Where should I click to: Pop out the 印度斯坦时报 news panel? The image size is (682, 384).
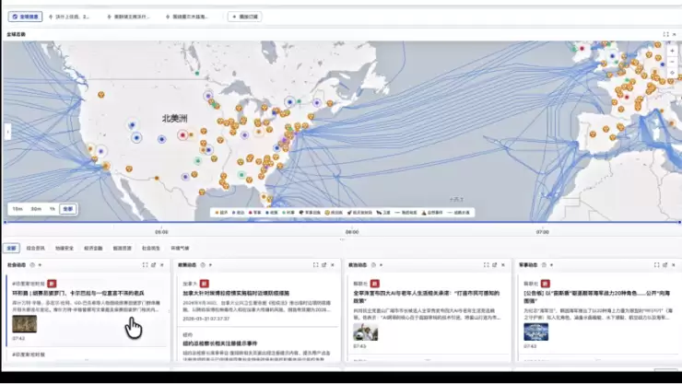pyautogui.click(x=154, y=265)
